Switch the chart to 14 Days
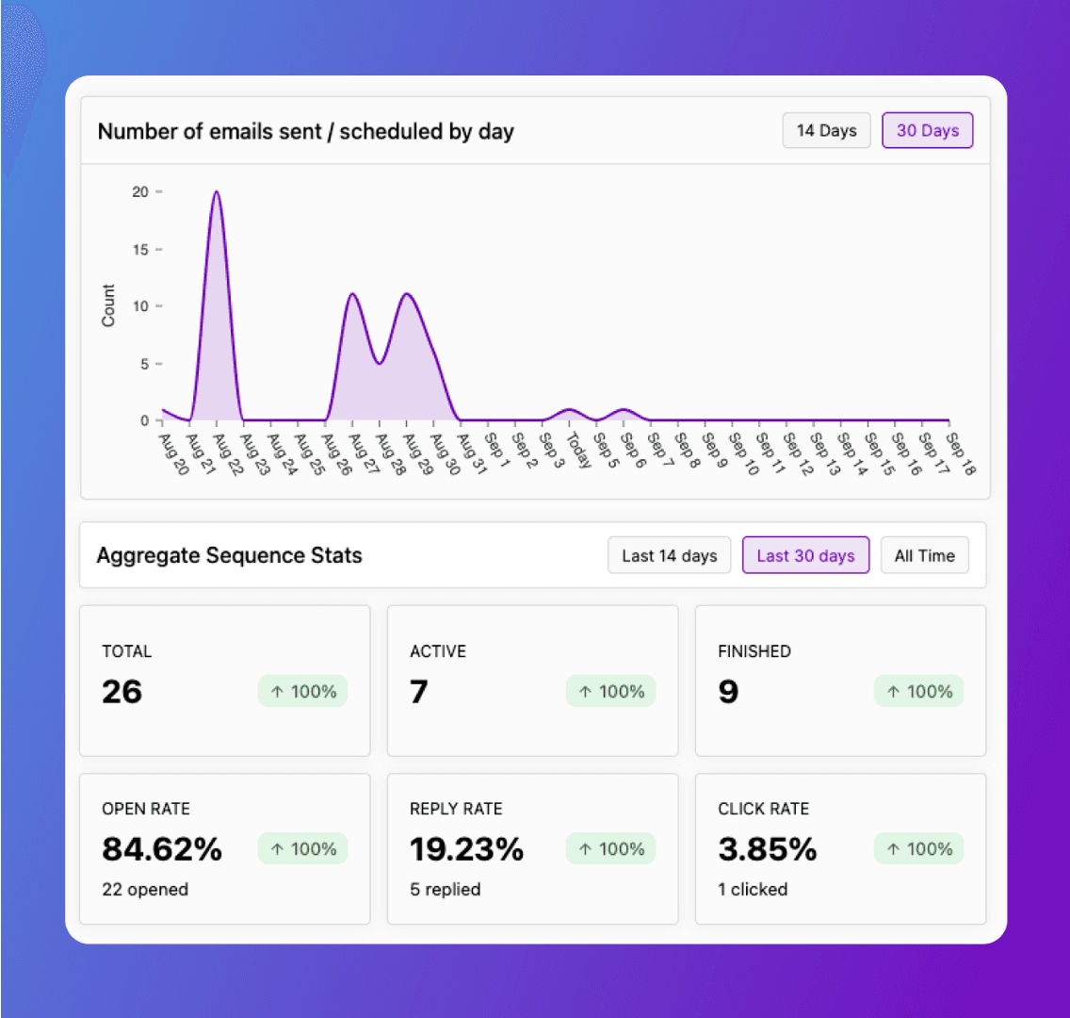This screenshot has height=1018, width=1070. [826, 130]
